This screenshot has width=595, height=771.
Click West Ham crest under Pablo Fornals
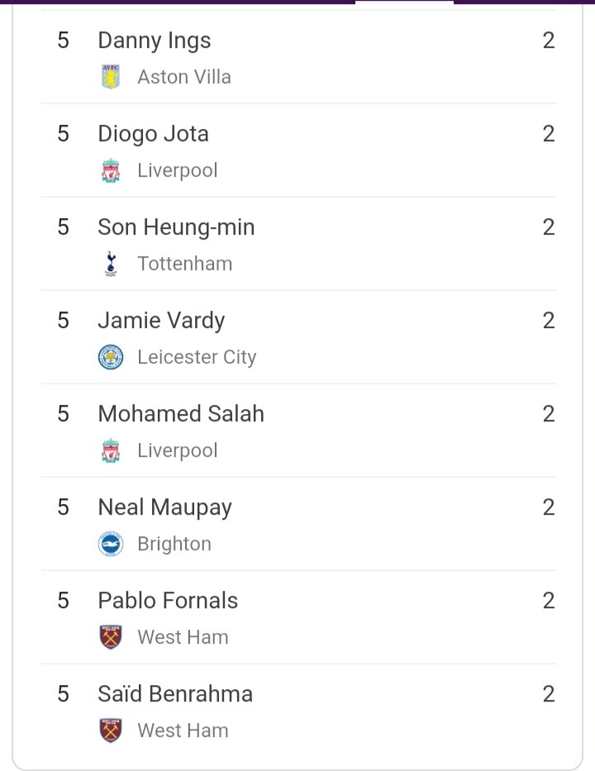coord(111,637)
